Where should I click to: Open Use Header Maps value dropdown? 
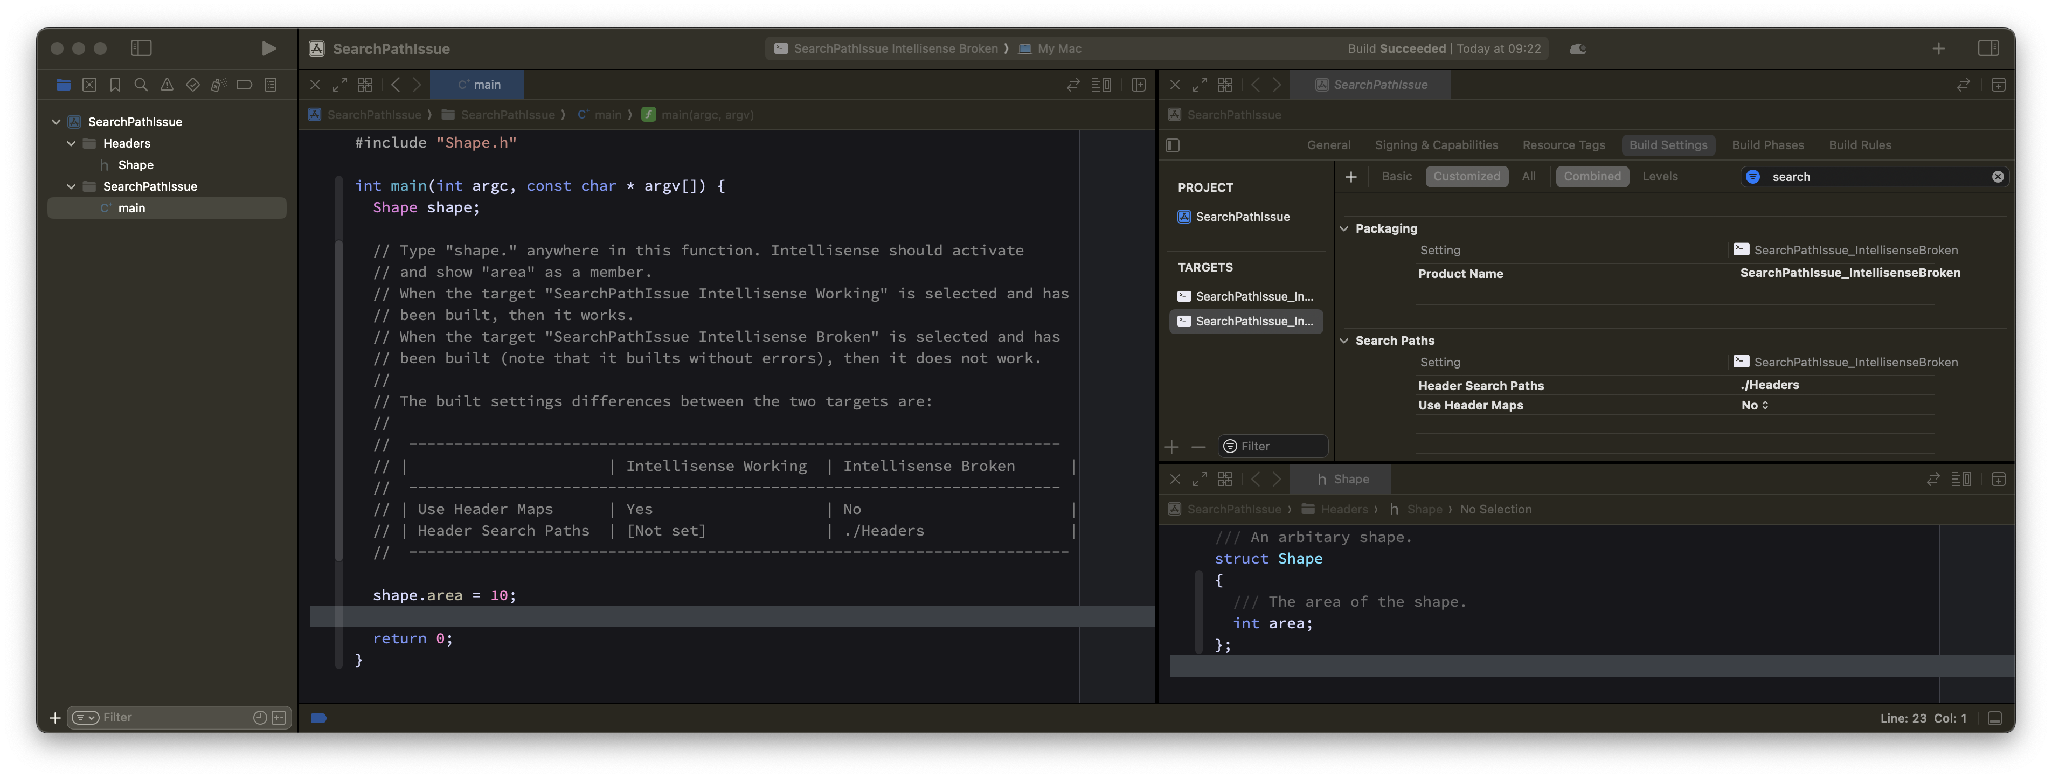[x=1754, y=405]
